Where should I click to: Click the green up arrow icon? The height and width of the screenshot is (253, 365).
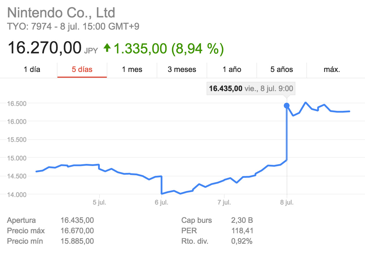click(x=107, y=48)
